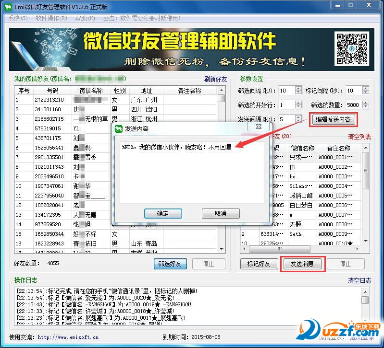Viewport: 384px width, 348px height.
Task: Click 确定 in the 发送内容 dialog
Action: click(x=163, y=214)
